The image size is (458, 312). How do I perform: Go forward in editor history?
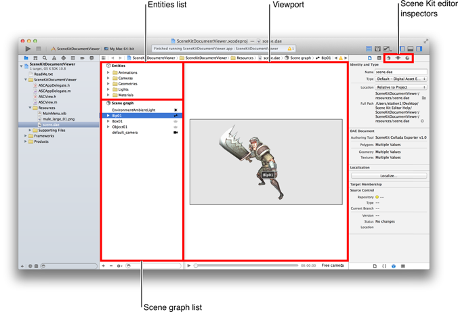point(120,58)
